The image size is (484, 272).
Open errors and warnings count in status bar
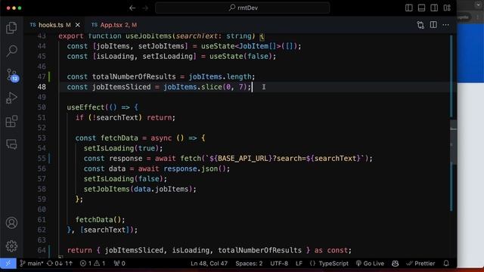pyautogui.click(x=92, y=264)
